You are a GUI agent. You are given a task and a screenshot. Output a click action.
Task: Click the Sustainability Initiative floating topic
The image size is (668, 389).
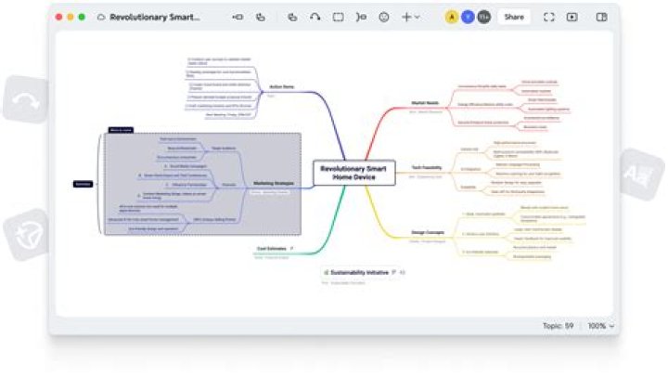click(x=360, y=273)
